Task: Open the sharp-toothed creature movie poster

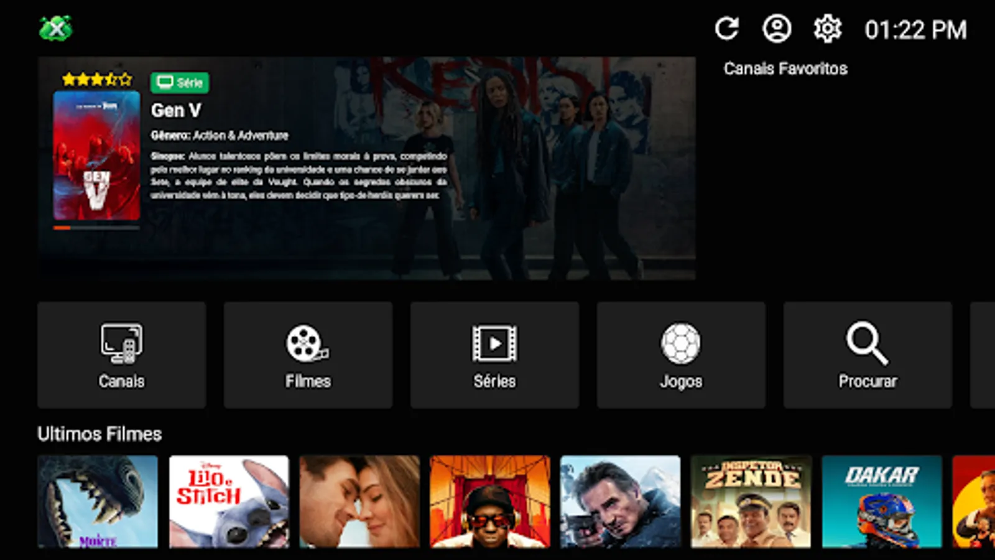Action: (98, 502)
